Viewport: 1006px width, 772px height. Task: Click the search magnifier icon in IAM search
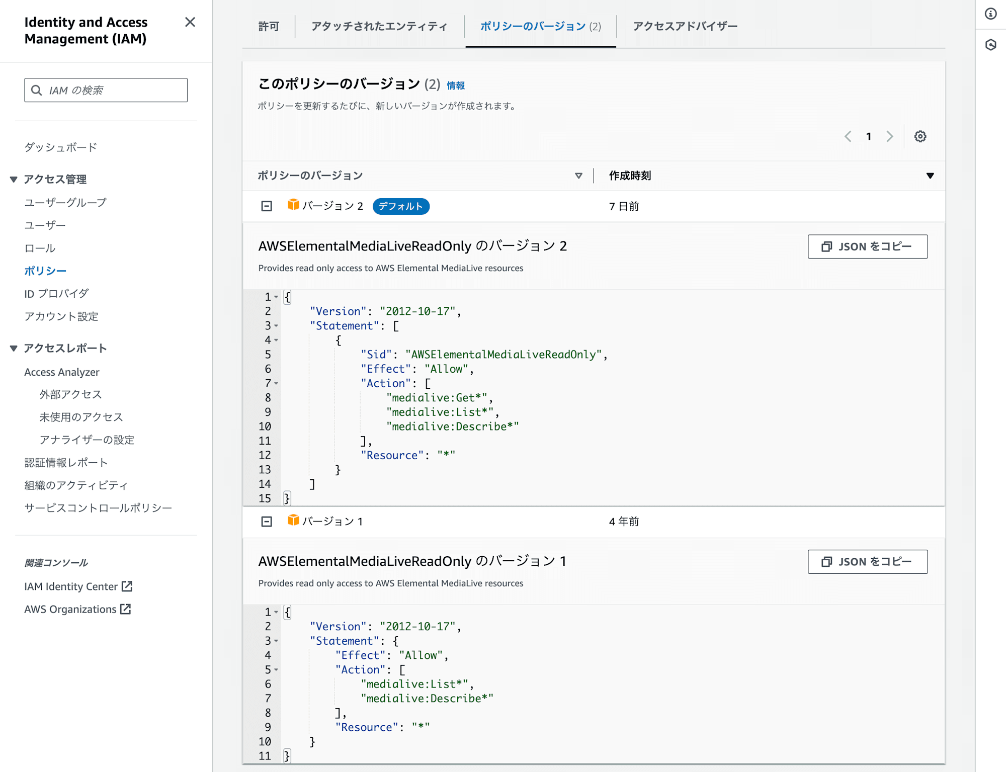(x=37, y=90)
